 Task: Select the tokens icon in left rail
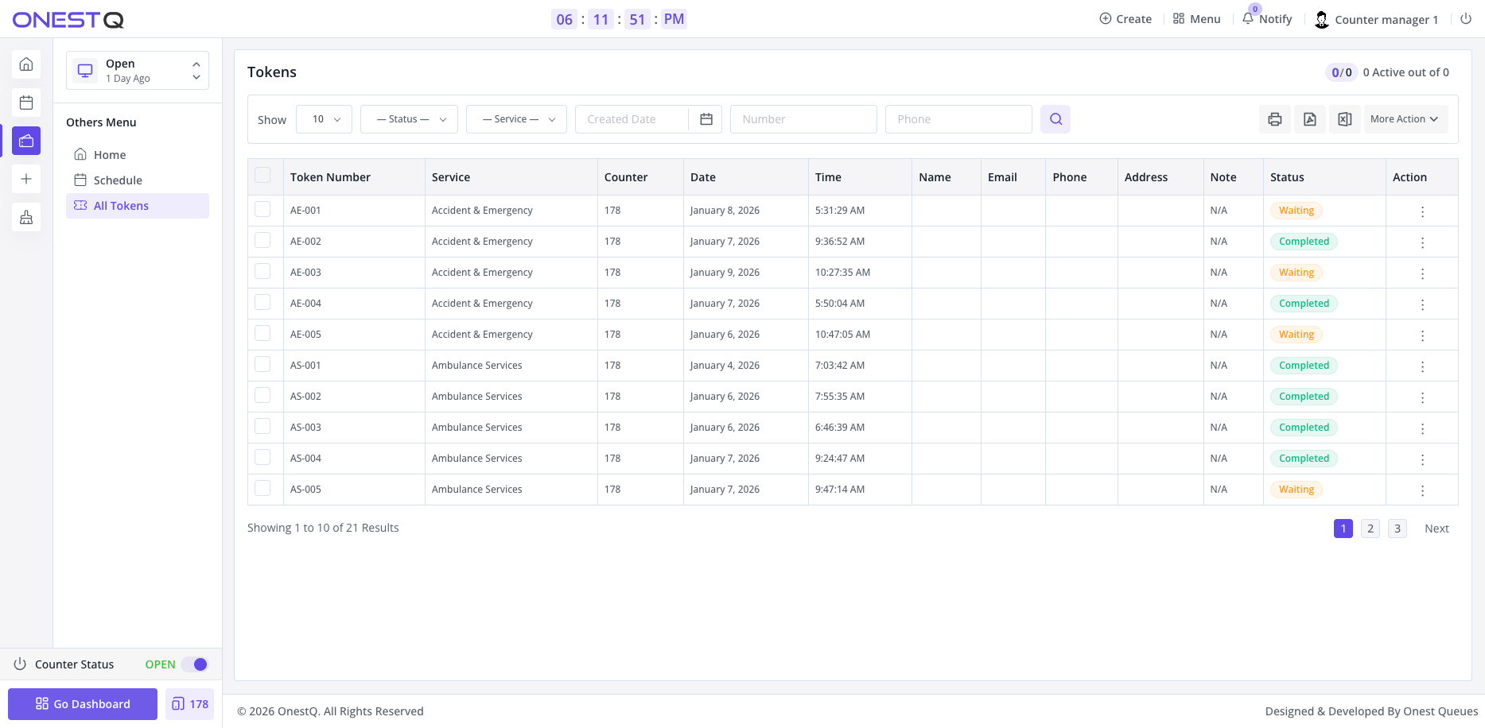coord(26,141)
